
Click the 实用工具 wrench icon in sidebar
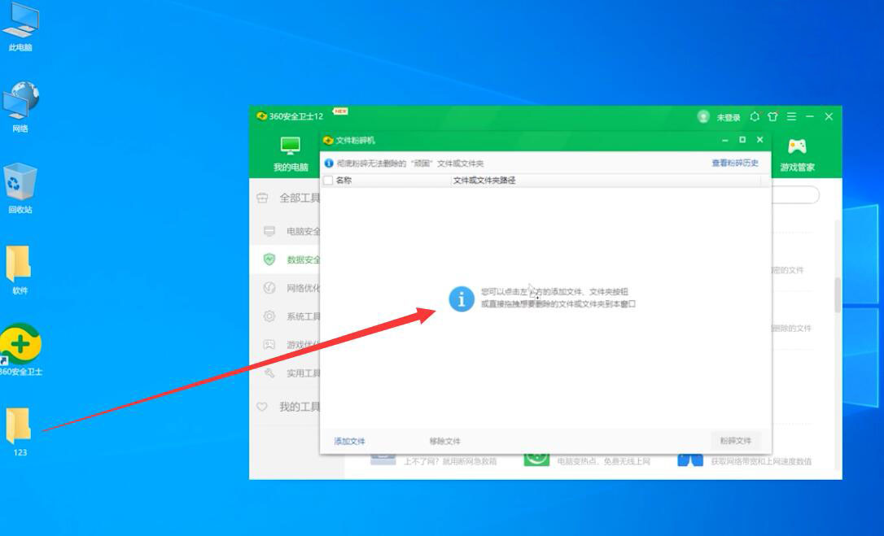point(269,373)
